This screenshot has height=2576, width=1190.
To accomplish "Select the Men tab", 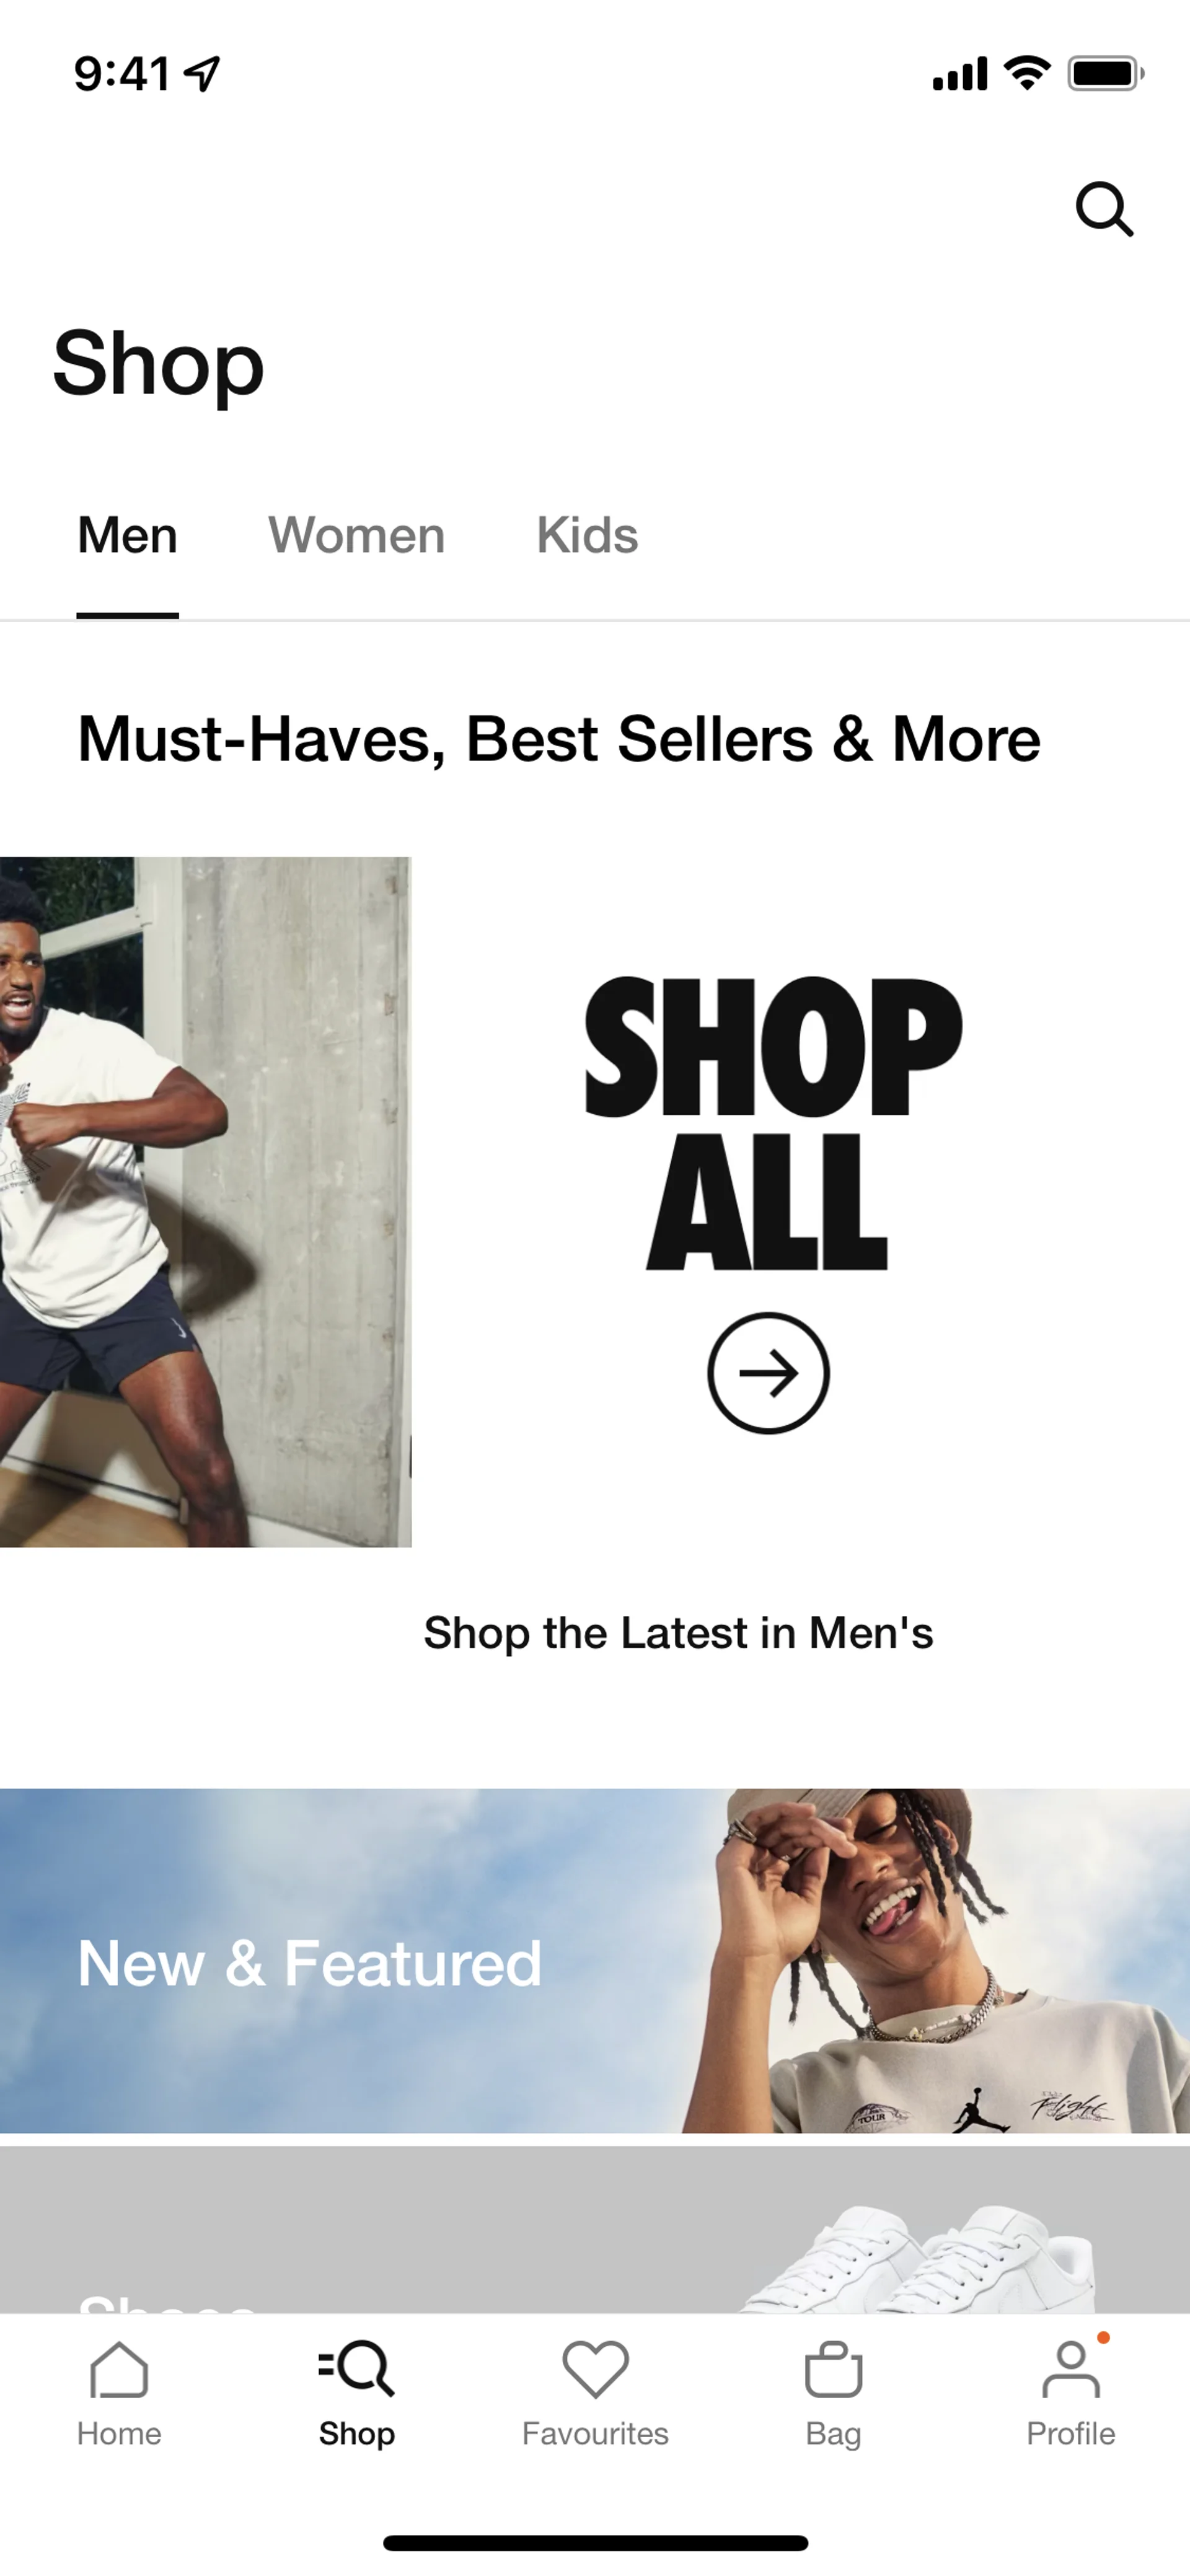I will (x=128, y=535).
